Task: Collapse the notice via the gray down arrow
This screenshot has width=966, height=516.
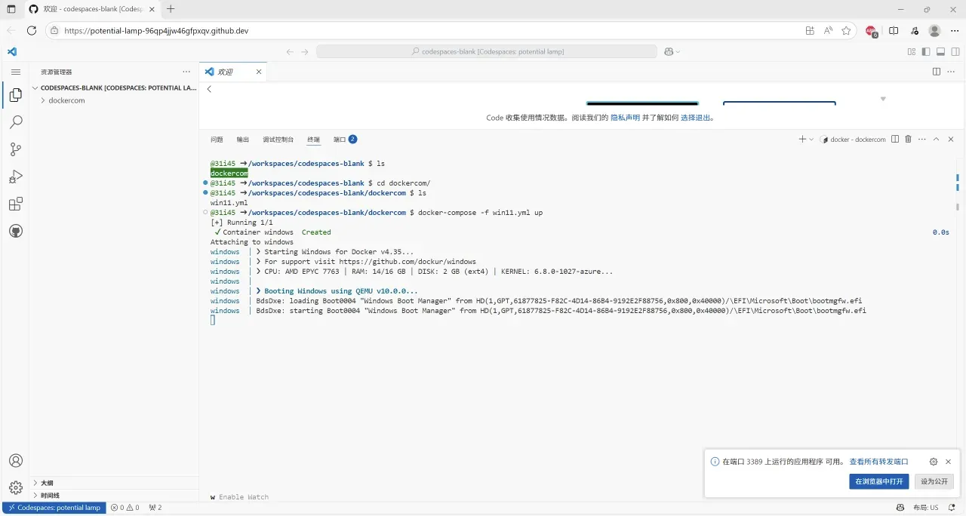Action: click(x=883, y=99)
